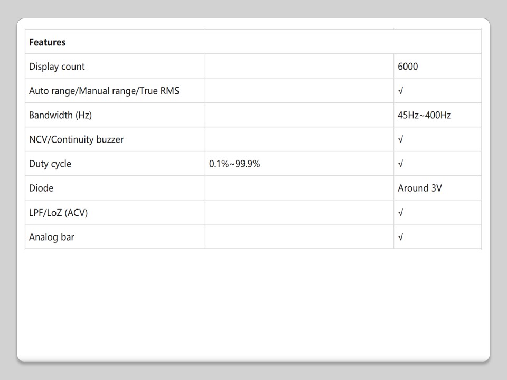Click the empty middle cell beside Display count
The image size is (507, 380).
tap(299, 66)
